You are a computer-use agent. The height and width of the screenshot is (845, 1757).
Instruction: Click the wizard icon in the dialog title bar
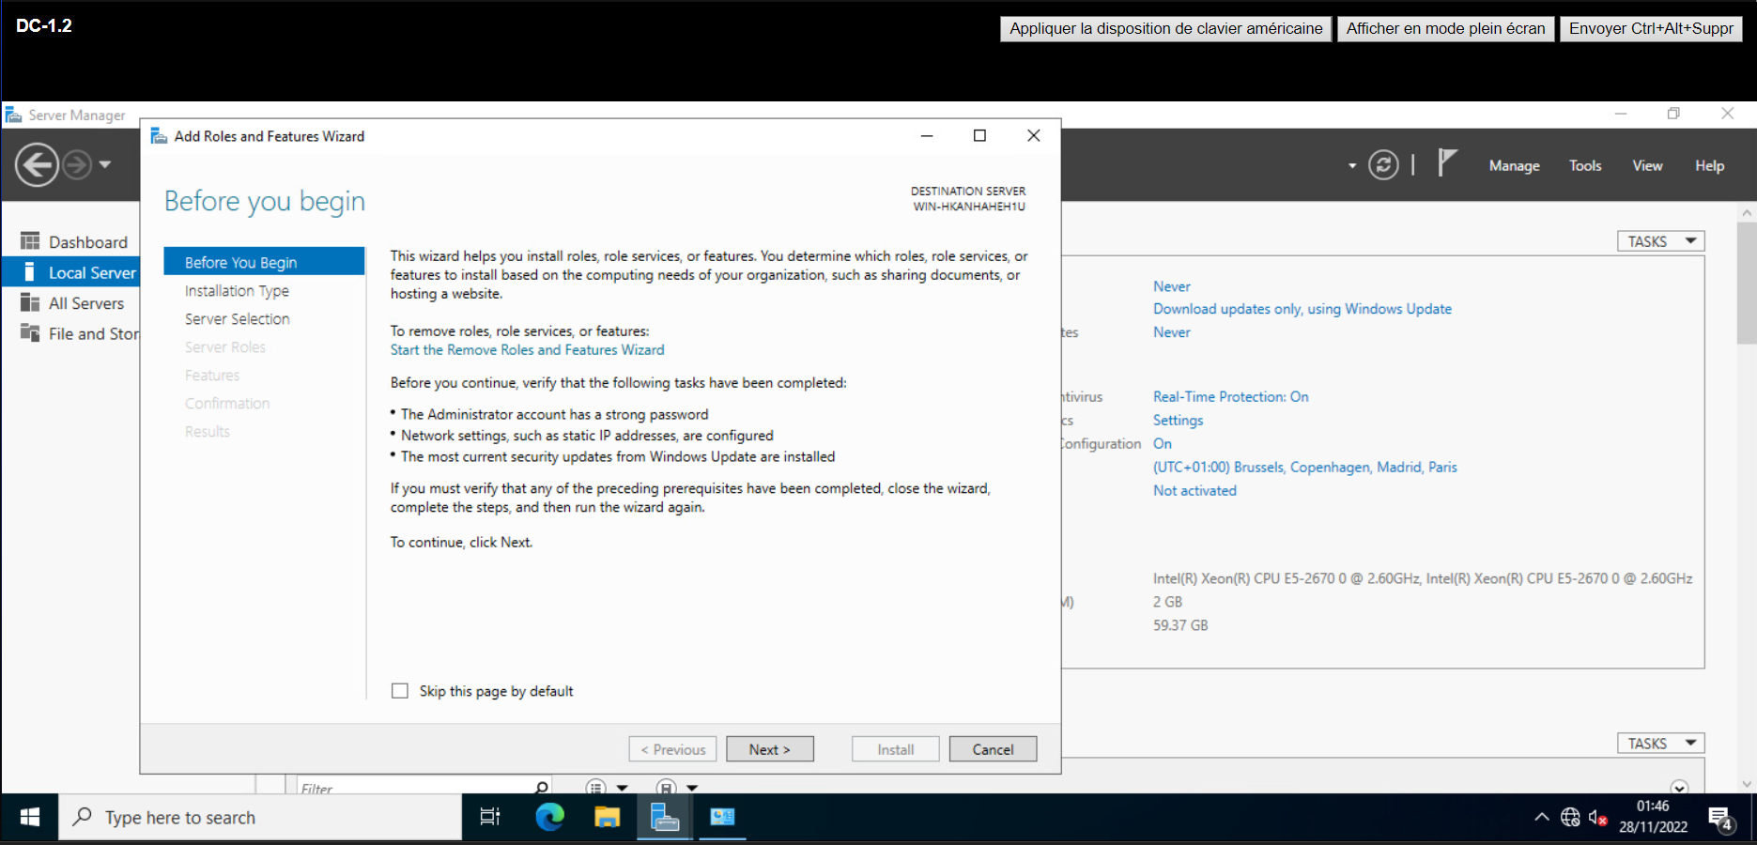click(159, 136)
